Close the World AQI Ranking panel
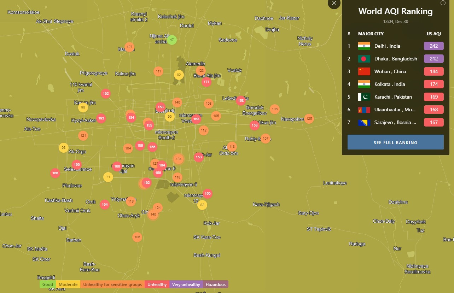 tap(334, 3)
